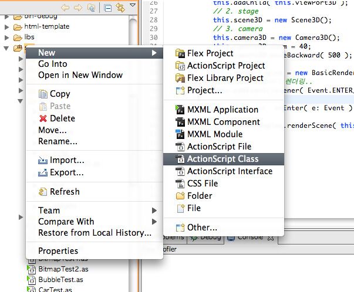354x292 pixels.
Task: Click the Collapse All icon in navigator
Action: pos(107,8)
